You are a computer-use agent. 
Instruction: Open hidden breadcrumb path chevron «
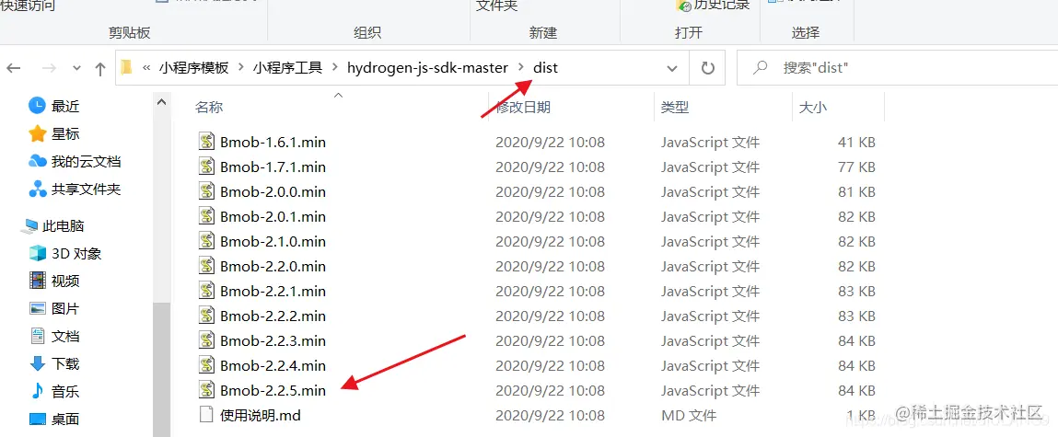click(x=145, y=68)
